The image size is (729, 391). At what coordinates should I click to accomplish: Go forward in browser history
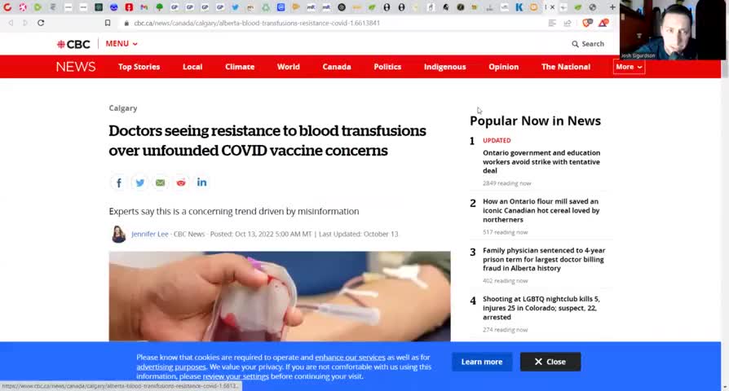coord(25,23)
